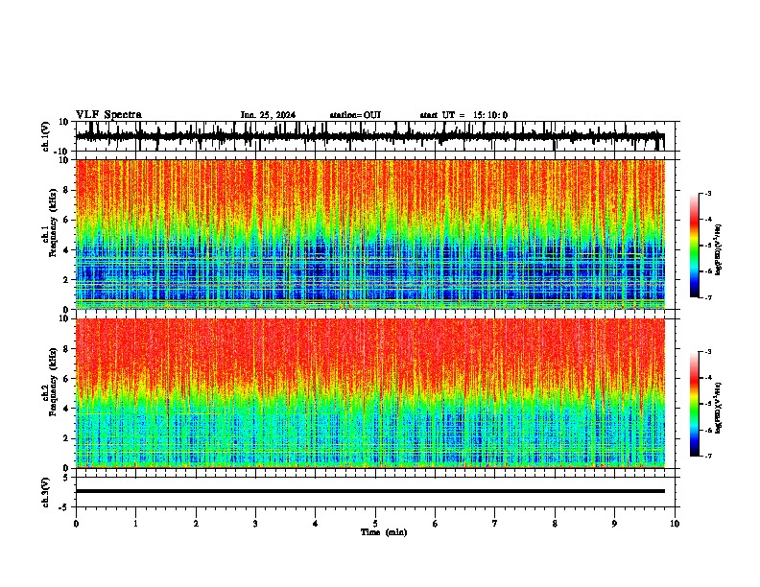Click the ch.1 colorbar 'log(PSD)' label
760x587 pixels.
click(719, 250)
